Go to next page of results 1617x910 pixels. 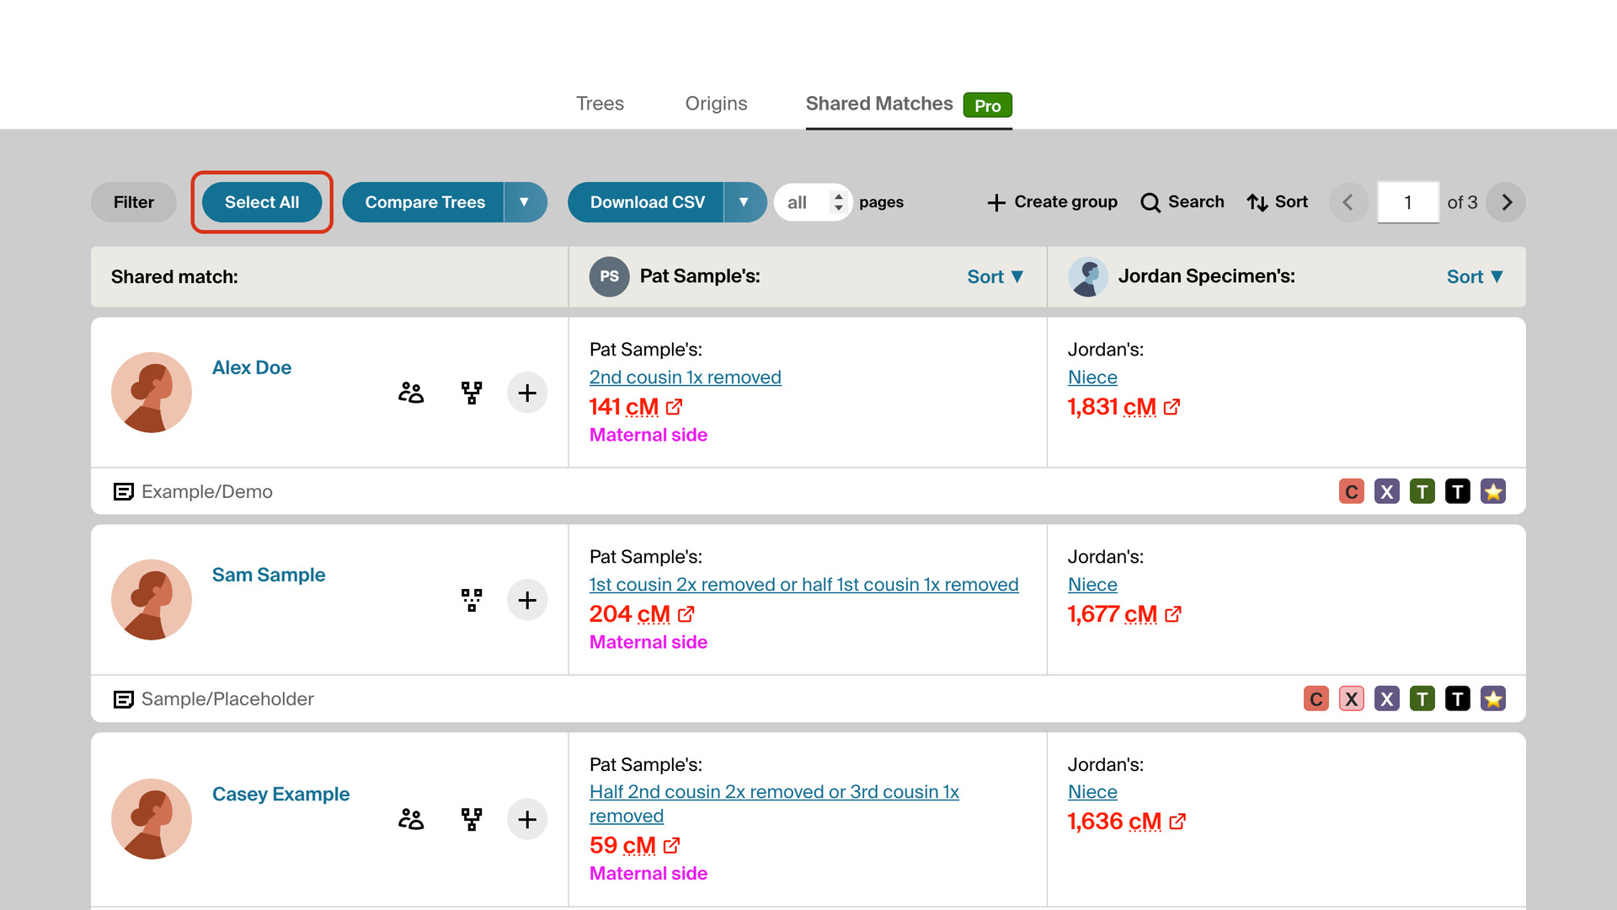tap(1506, 202)
